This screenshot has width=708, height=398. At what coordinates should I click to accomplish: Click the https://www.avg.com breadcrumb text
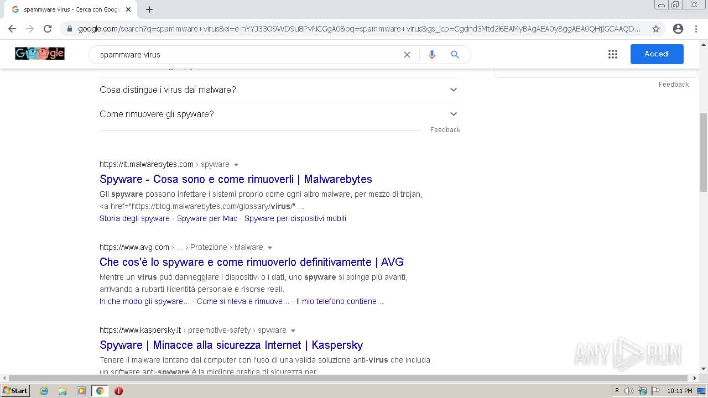coord(134,247)
